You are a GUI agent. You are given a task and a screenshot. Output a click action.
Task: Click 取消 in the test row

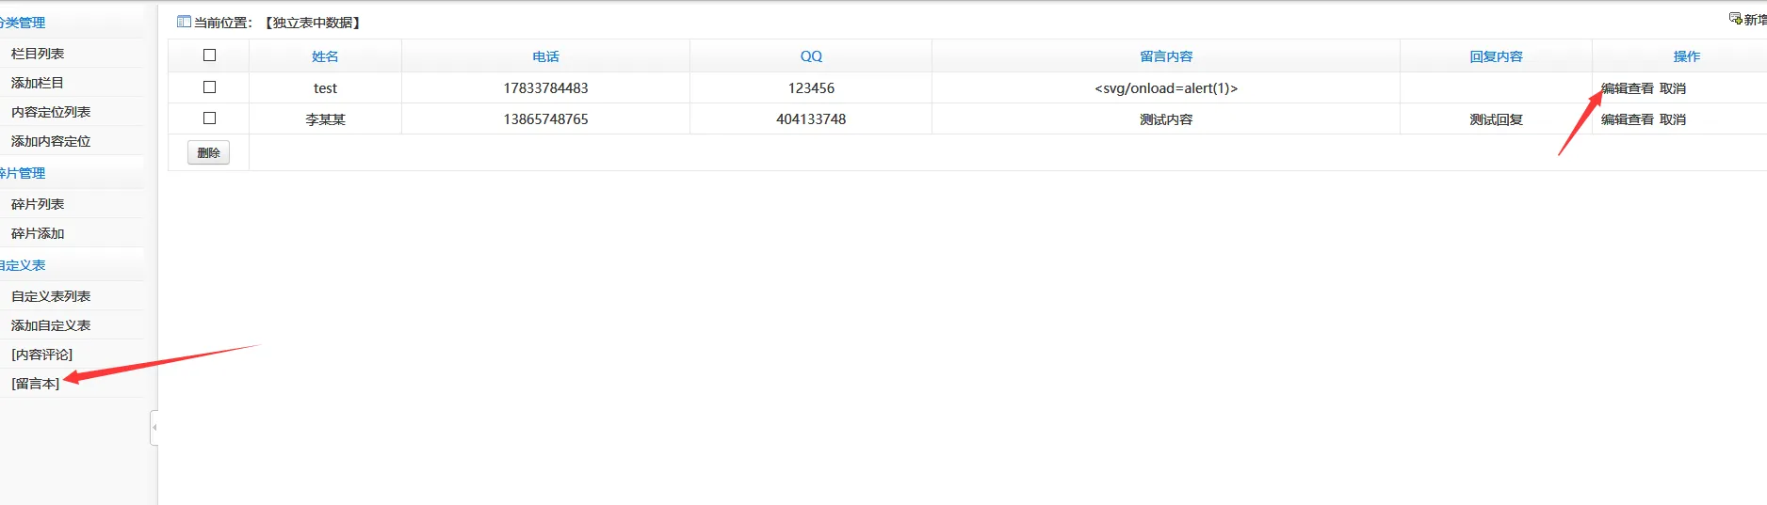1673,88
